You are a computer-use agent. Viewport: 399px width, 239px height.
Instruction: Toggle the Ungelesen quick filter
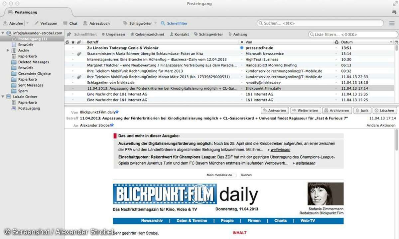(113, 34)
